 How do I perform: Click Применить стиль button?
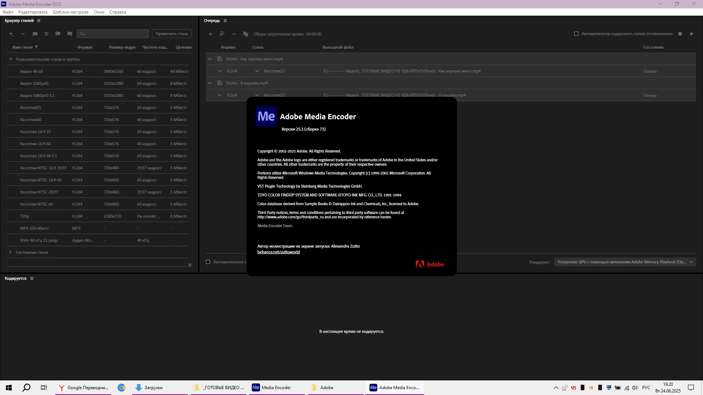click(x=172, y=34)
